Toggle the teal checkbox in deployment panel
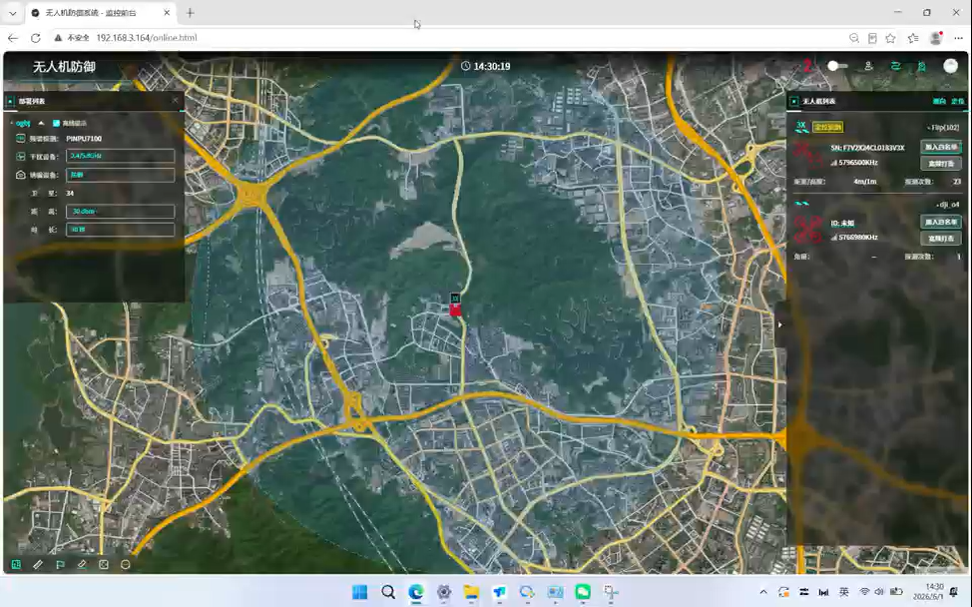This screenshot has width=972, height=607. coord(57,123)
